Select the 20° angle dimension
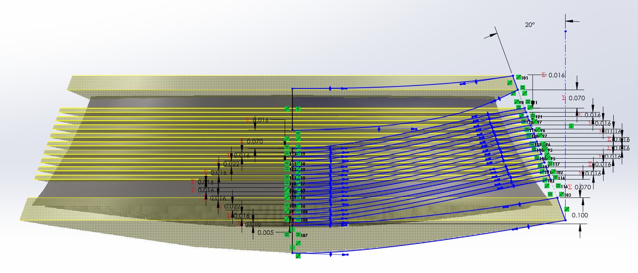This screenshot has width=638, height=273. point(530,25)
